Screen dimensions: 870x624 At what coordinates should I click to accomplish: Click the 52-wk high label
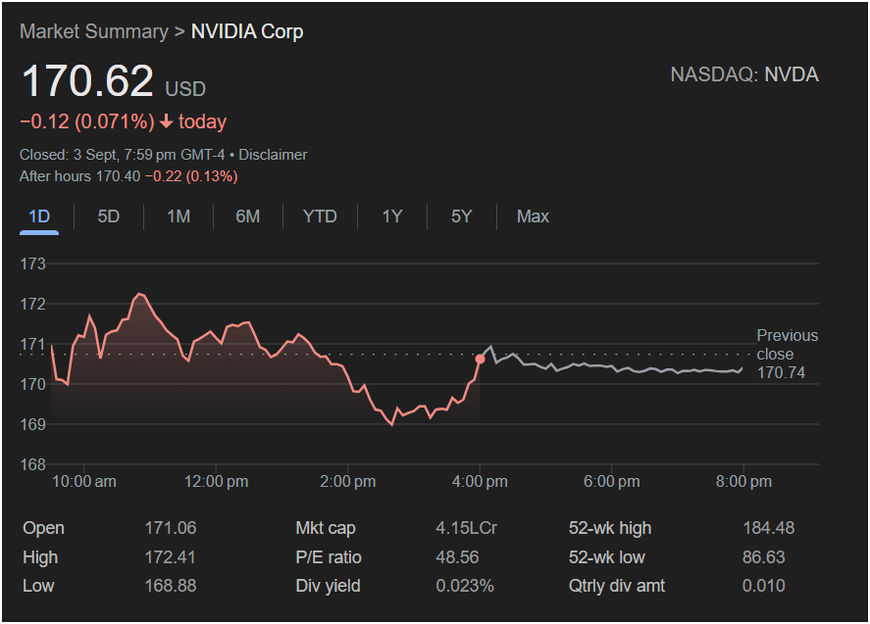610,528
